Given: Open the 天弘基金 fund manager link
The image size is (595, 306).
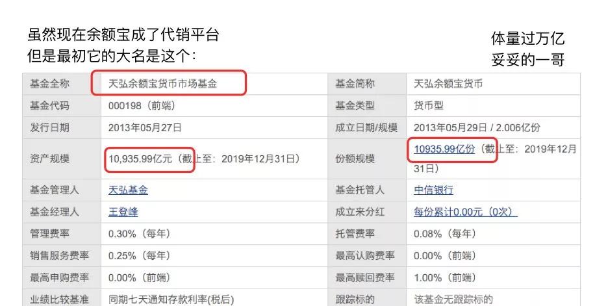Looking at the screenshot, I should pyautogui.click(x=128, y=190).
